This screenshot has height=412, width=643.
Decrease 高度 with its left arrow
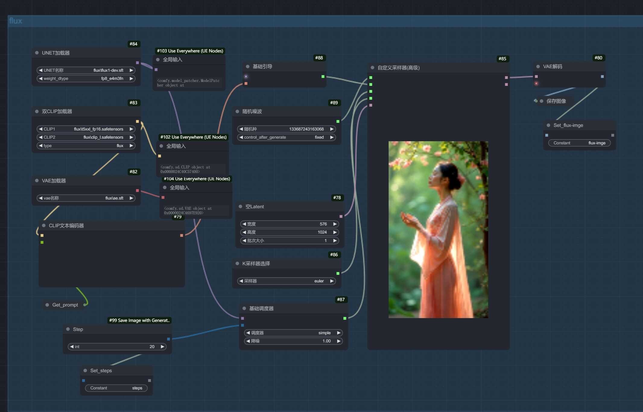244,232
